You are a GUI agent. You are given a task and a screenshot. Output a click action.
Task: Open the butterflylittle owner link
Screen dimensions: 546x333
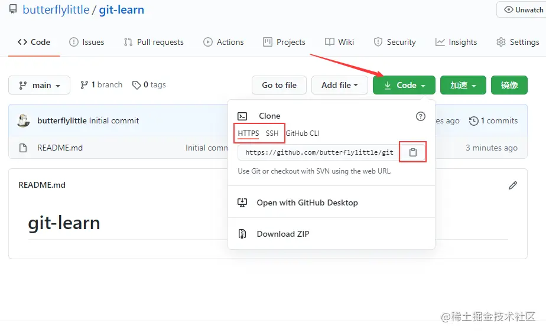pos(56,10)
